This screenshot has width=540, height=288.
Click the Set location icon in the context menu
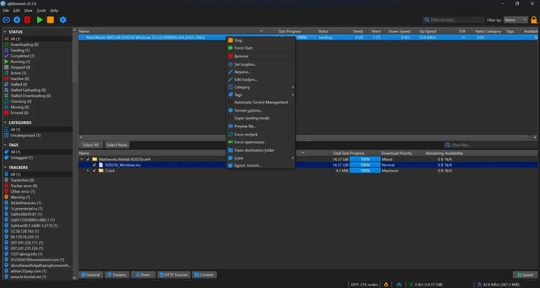click(230, 64)
